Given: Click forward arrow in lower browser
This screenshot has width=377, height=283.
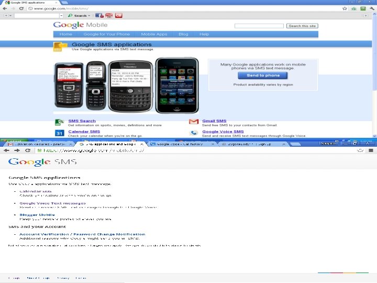Looking at the screenshot, I should (x=17, y=150).
